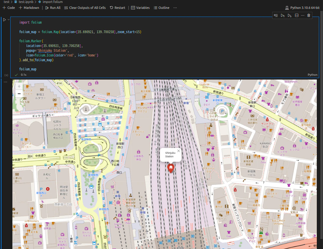Click the code line 'folium_map' at cell end
323x249 pixels.
pyautogui.click(x=28, y=69)
